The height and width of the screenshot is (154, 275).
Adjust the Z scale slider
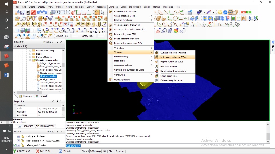74,36
